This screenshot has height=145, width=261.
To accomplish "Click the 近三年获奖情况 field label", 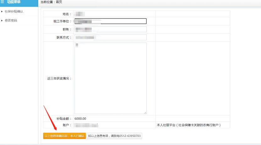I will 59,78.
